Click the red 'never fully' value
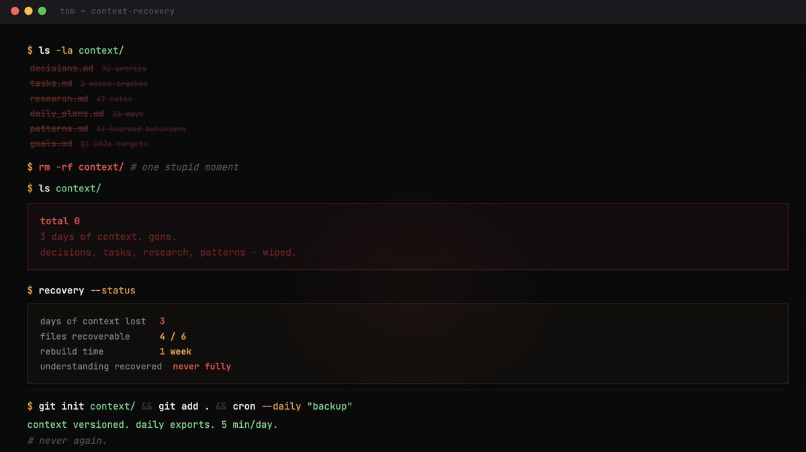Screen dimensions: 806x452 pos(201,366)
